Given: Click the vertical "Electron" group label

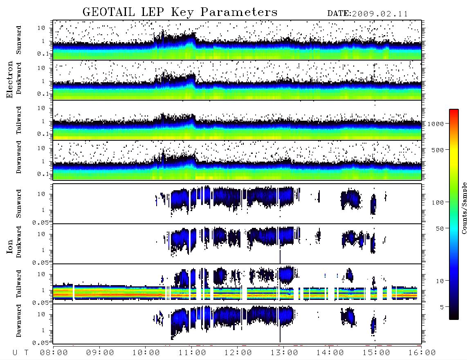Looking at the screenshot, I should coord(10,80).
